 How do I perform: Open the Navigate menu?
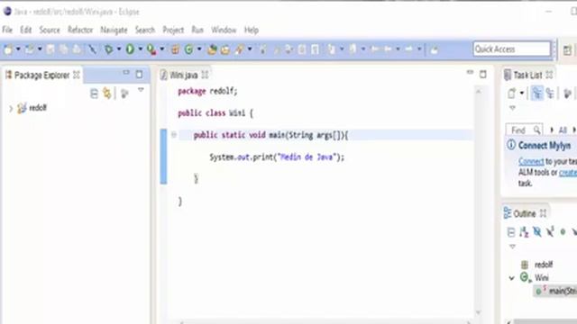114,30
